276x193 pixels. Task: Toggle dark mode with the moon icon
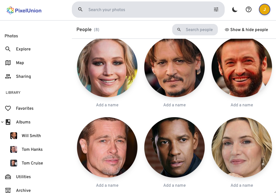(x=235, y=9)
